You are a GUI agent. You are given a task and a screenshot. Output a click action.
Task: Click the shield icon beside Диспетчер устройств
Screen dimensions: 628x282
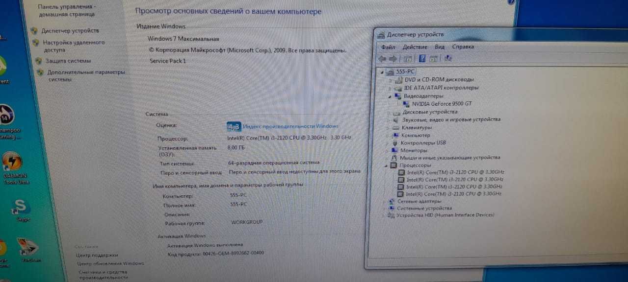34,30
